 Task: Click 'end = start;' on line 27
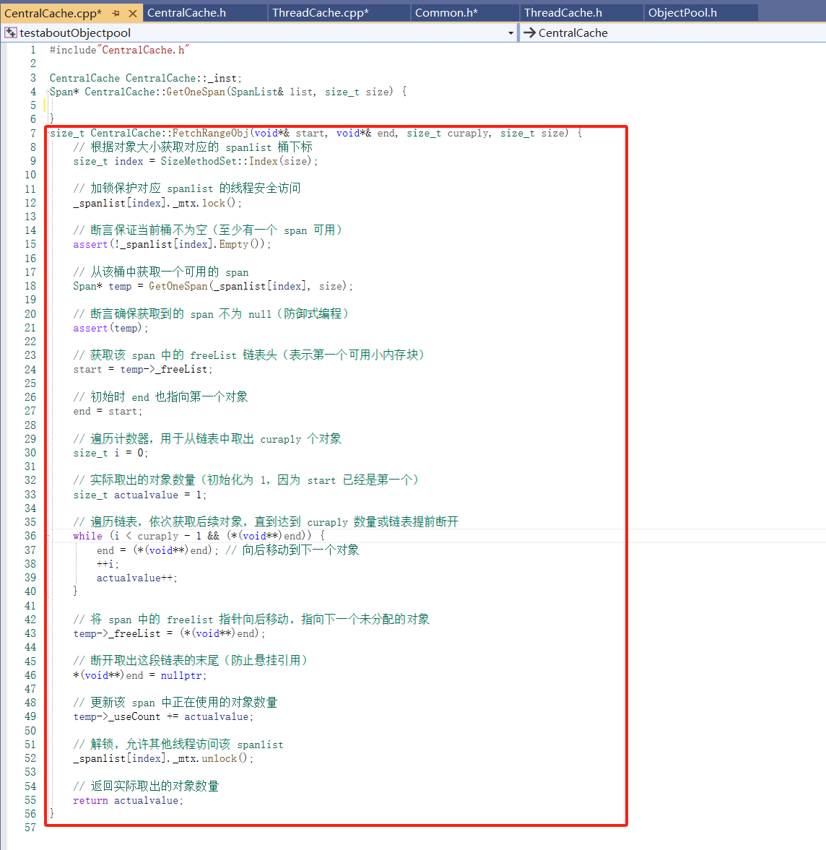coord(108,412)
